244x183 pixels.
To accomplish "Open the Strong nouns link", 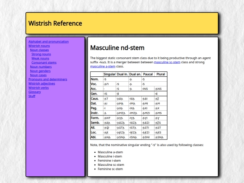I will (x=41, y=54).
